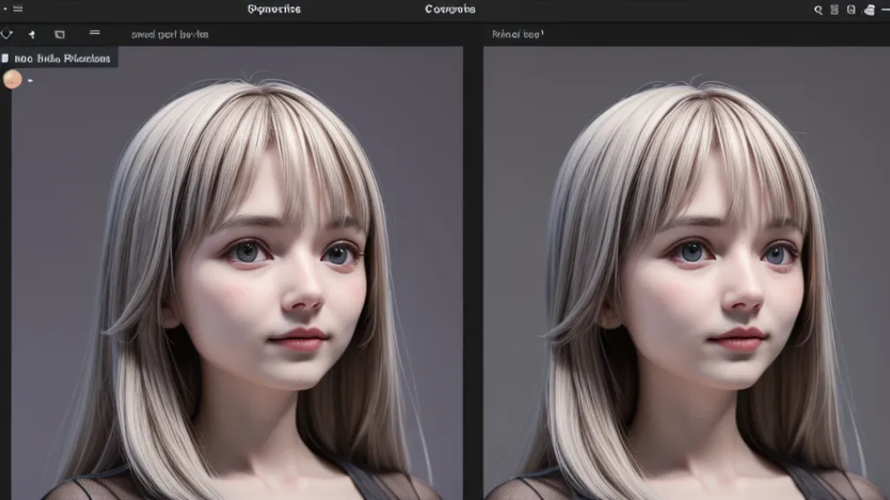The width and height of the screenshot is (890, 500).
Task: Click the right viewport header label
Action: 517,34
